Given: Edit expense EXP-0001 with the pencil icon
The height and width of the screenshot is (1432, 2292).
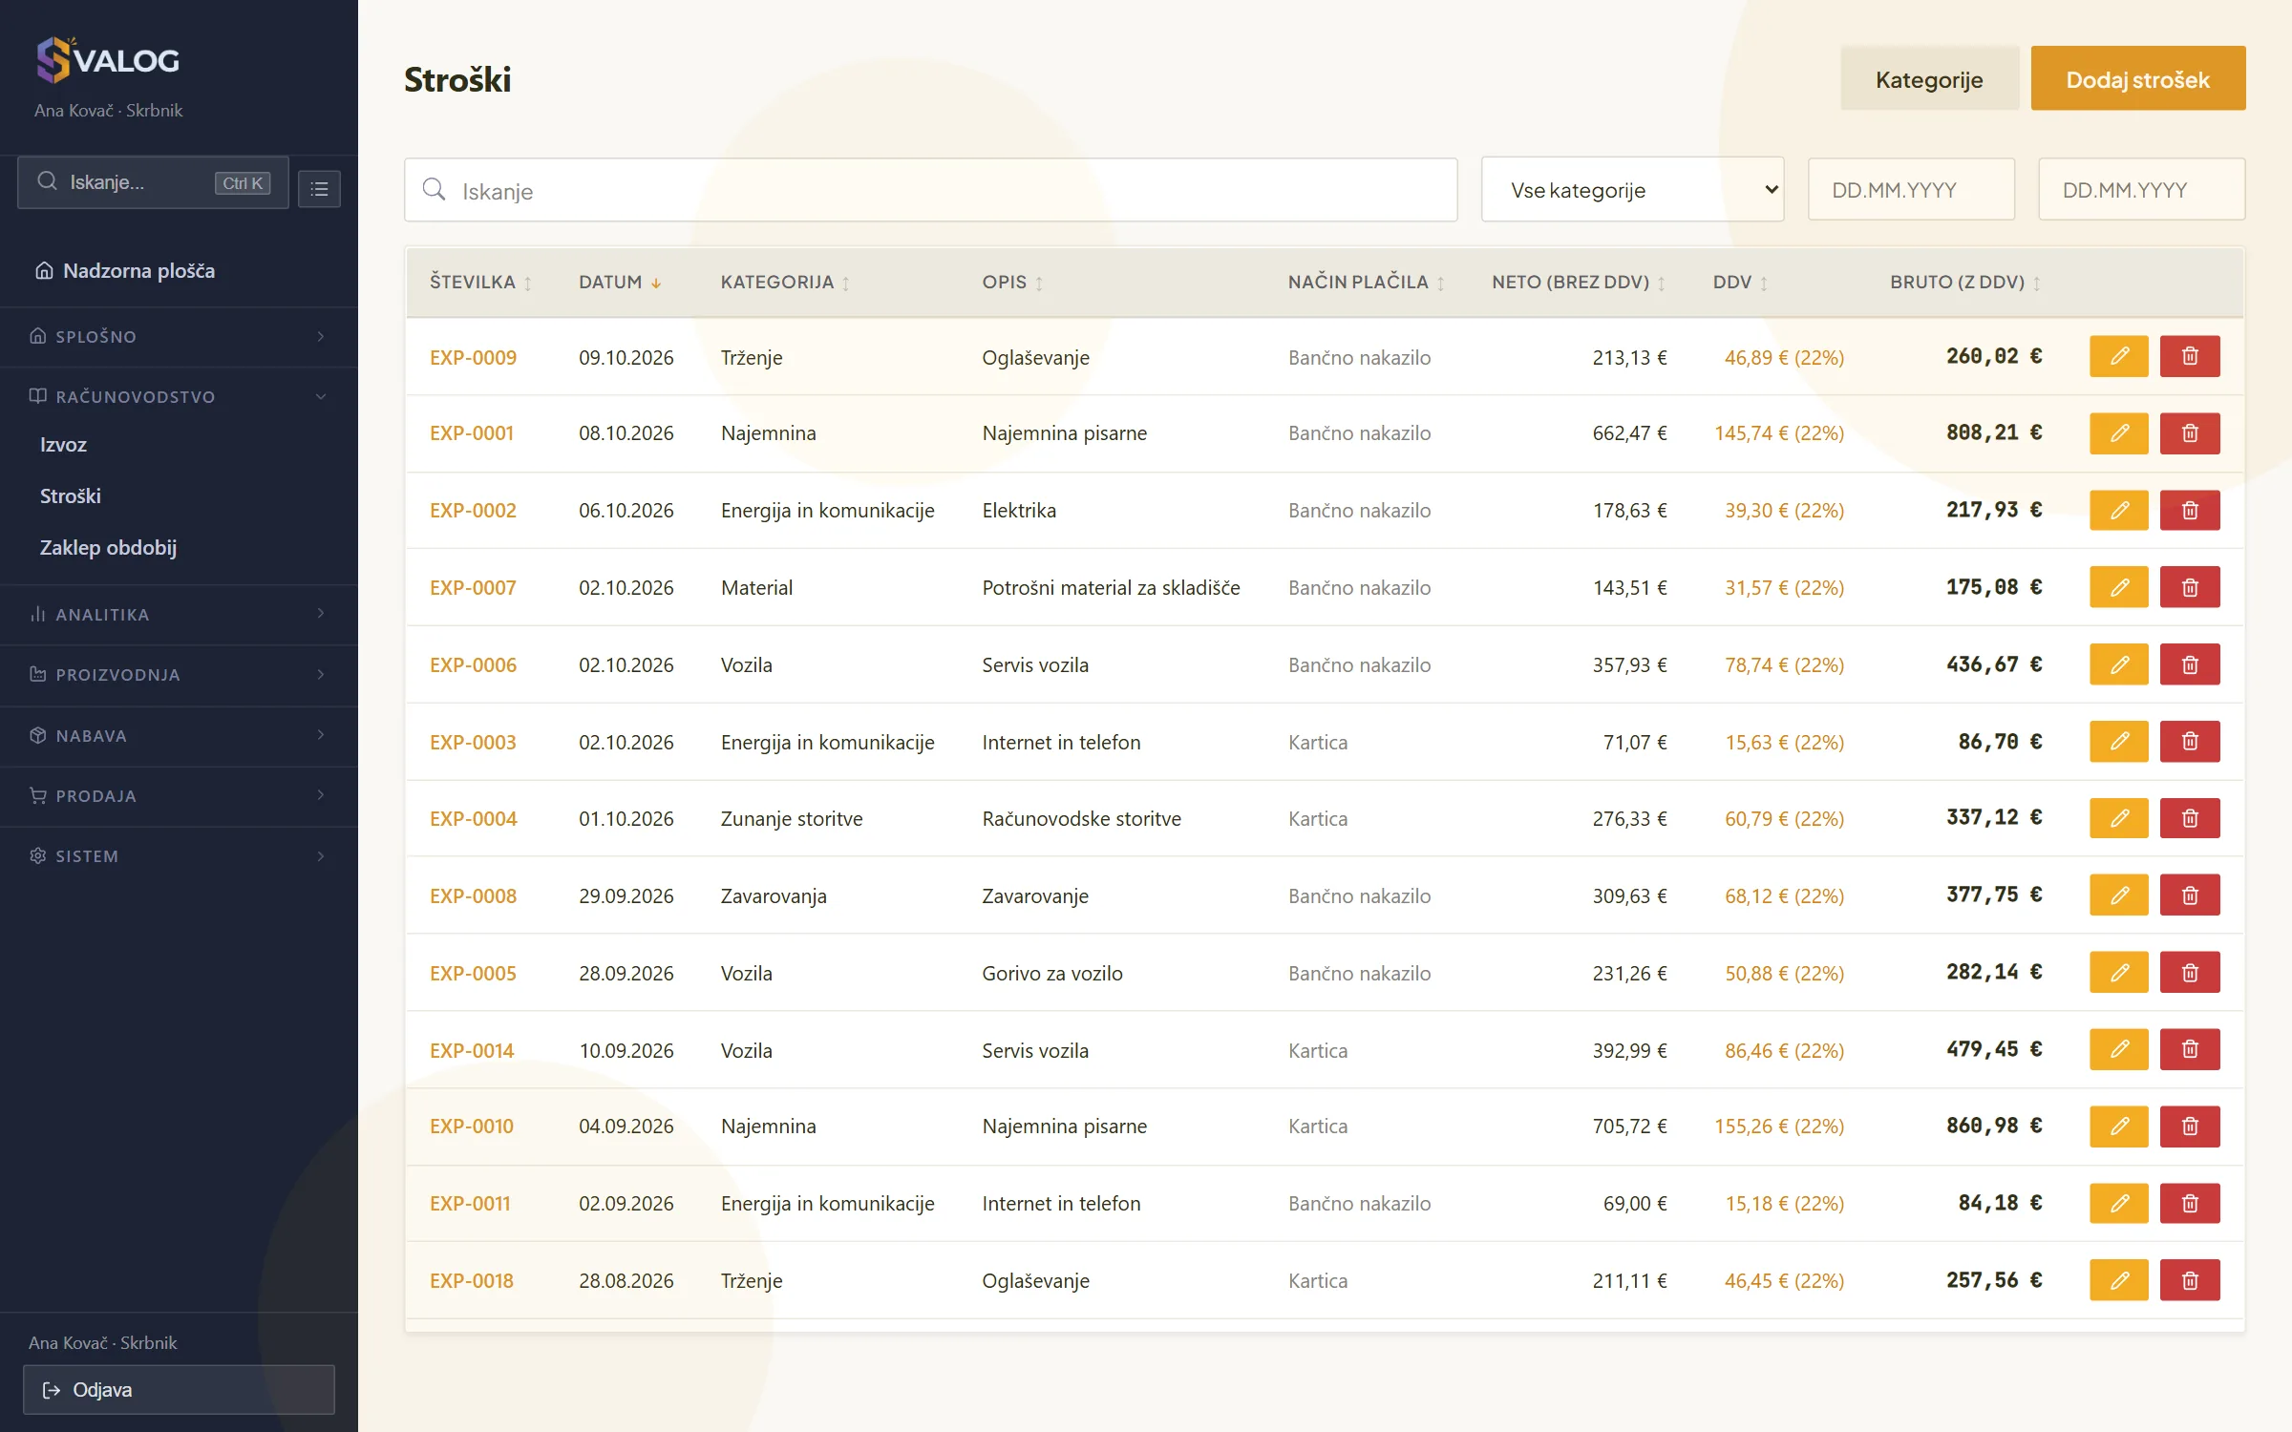Looking at the screenshot, I should pyautogui.click(x=2118, y=433).
